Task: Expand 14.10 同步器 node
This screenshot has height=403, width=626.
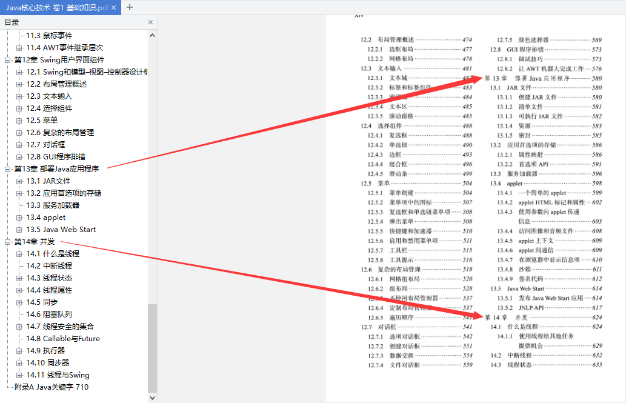Action: 19,363
